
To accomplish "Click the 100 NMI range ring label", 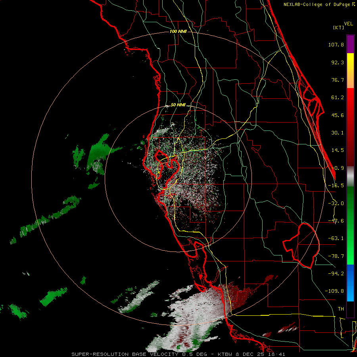I will (x=178, y=31).
